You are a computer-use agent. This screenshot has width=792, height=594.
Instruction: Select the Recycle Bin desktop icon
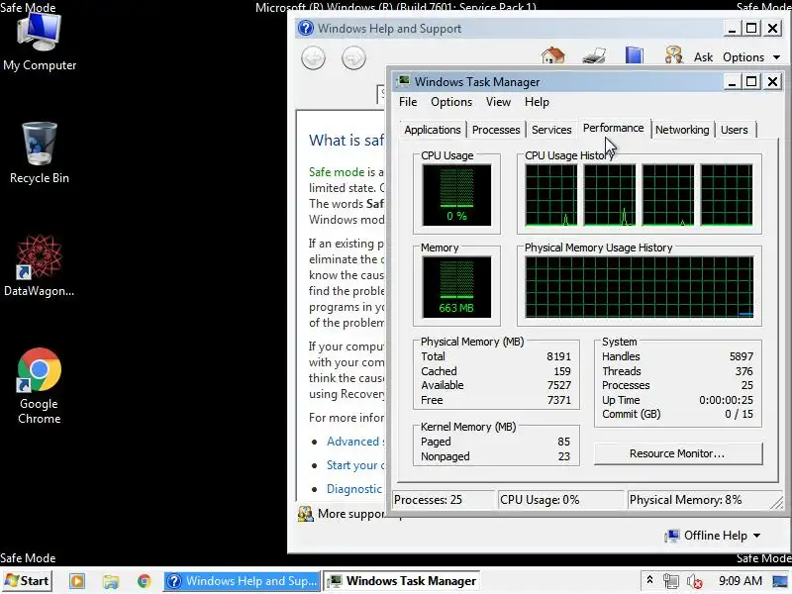point(40,153)
